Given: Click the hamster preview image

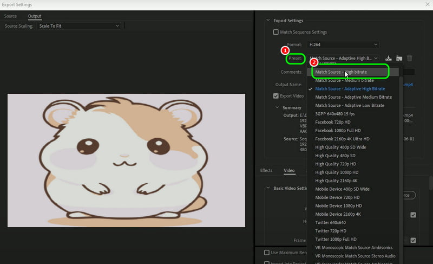Looking at the screenshot, I should click(x=126, y=160).
